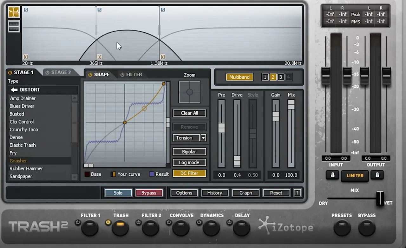Screen dimensions: 406x248
Task: Open the TRASH module knob button
Action: [x=120, y=228]
